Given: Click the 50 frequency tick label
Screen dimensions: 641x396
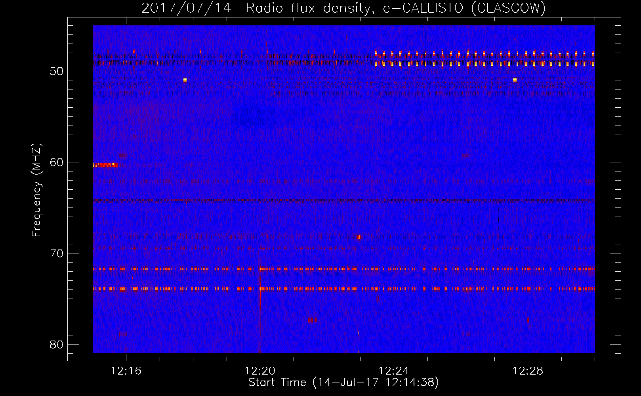Looking at the screenshot, I should click(x=57, y=71).
